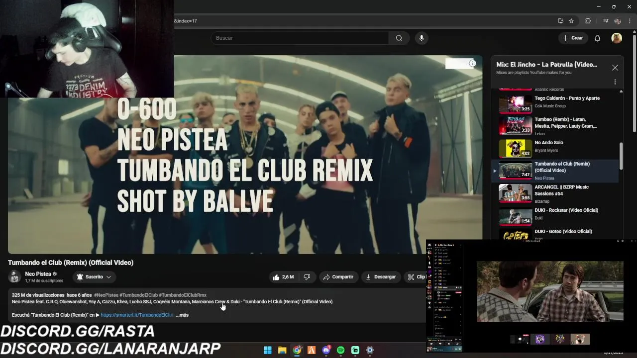Open Suscrito notification dropdown

(x=94, y=277)
